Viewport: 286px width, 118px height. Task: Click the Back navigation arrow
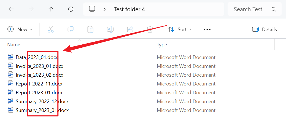11,9
